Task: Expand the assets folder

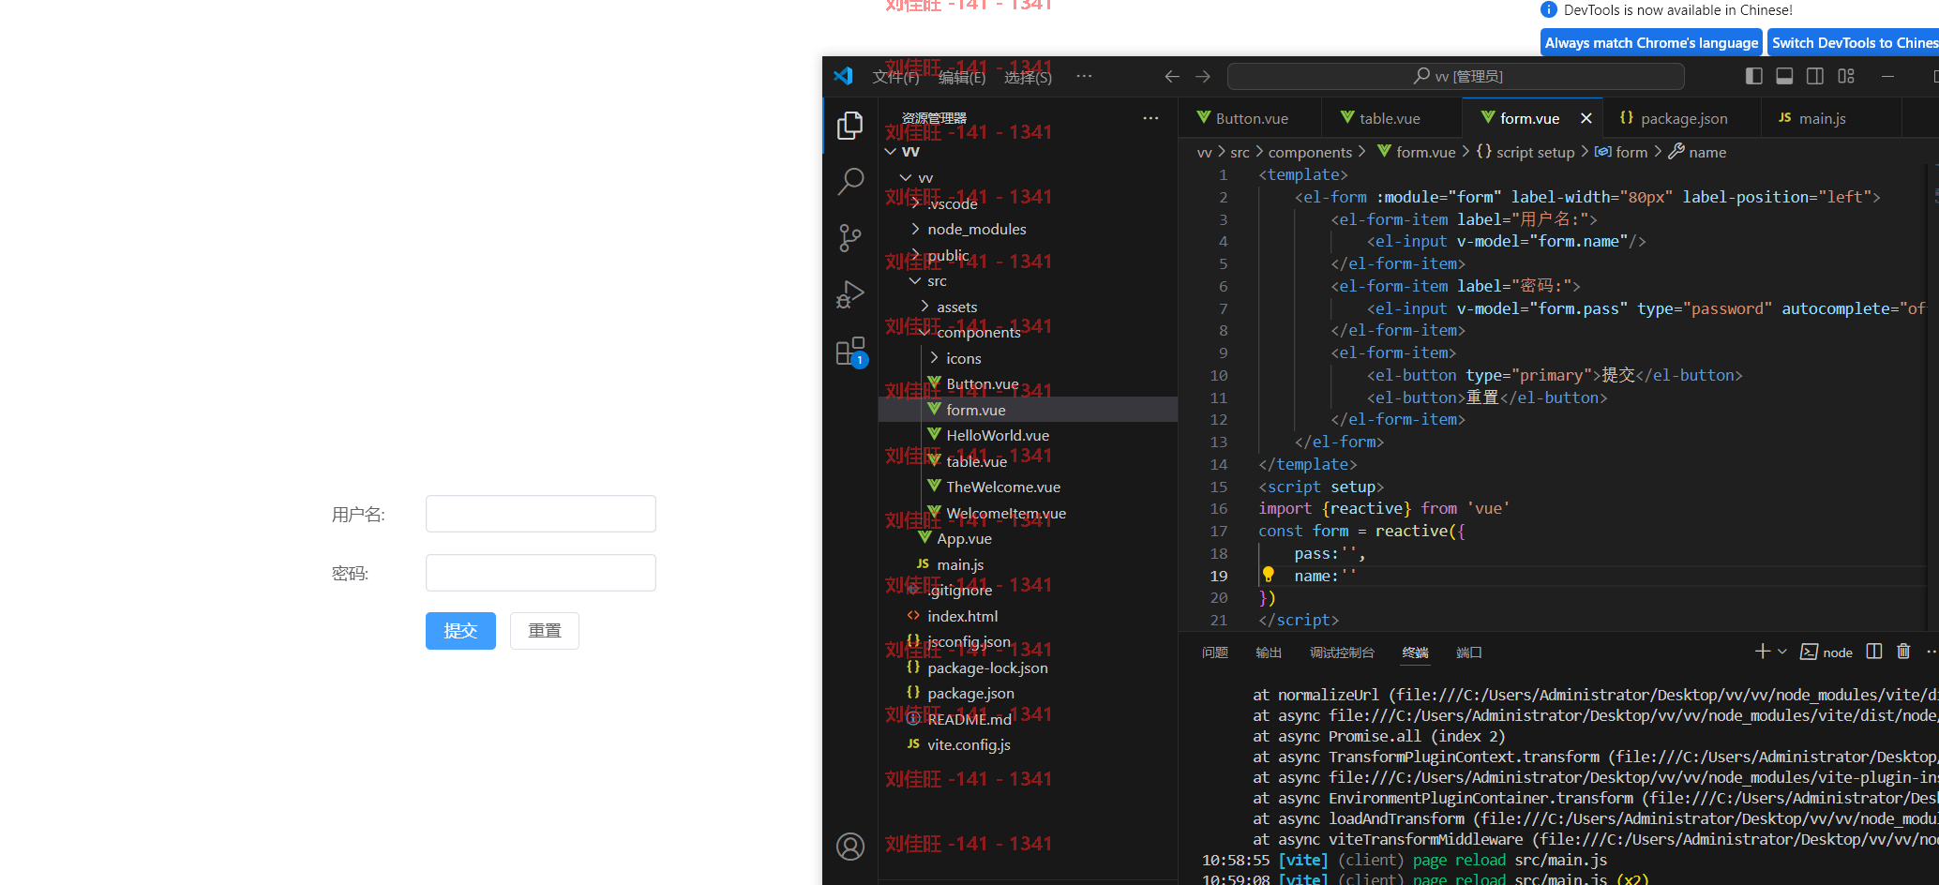Action: tap(1028, 307)
